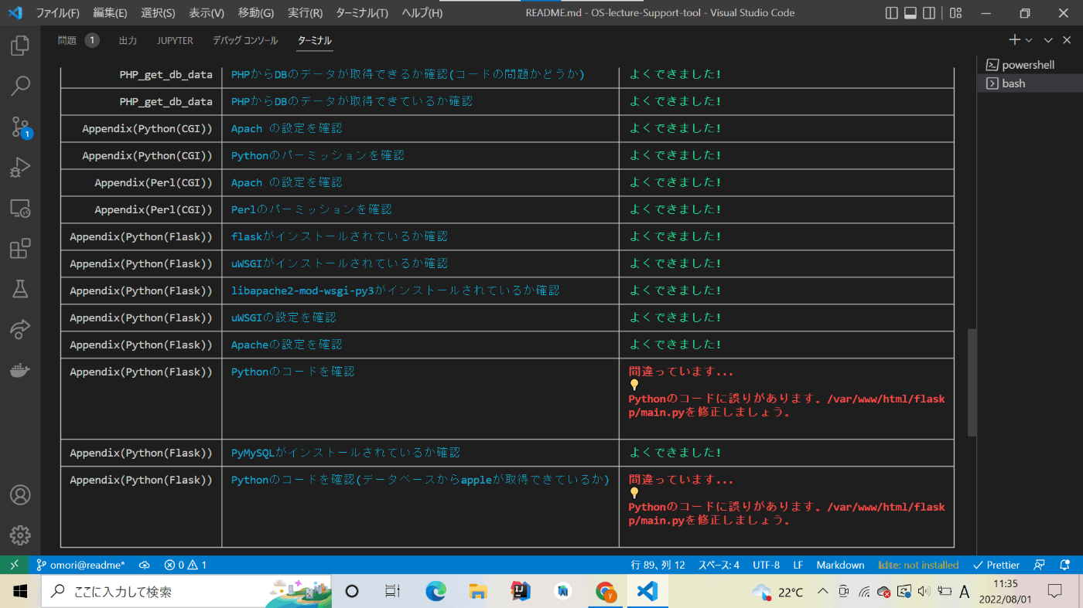Screen dimensions: 1083x608
Task: Click the スペース: 4 indentation setting
Action: click(x=719, y=565)
